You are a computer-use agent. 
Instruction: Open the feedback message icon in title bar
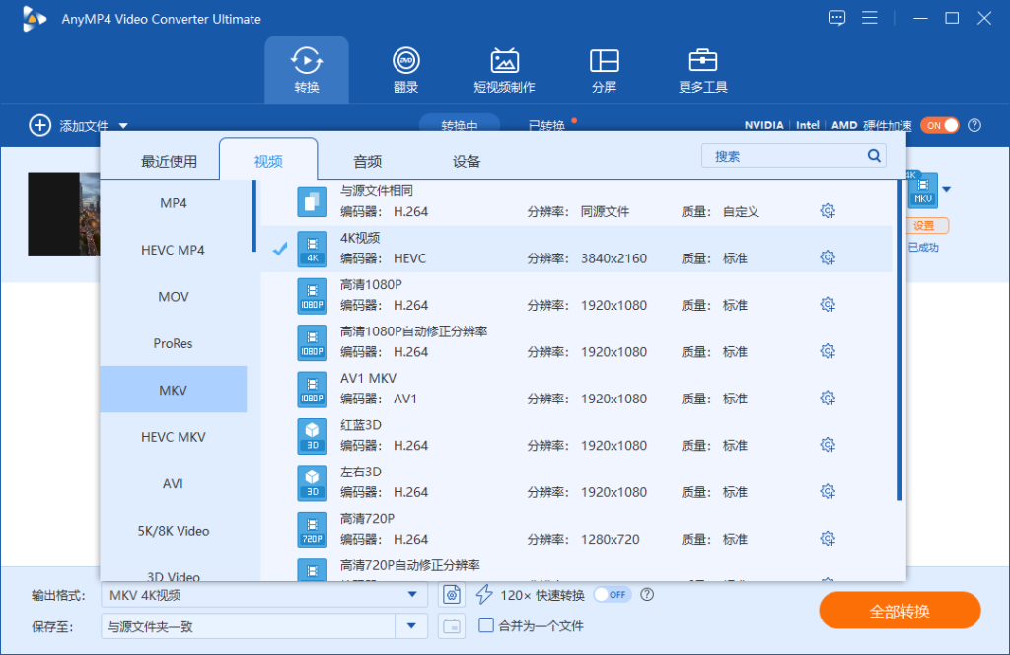(x=836, y=17)
